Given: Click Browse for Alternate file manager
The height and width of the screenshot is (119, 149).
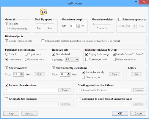Looking at the screenshot, I should point(66,104).
